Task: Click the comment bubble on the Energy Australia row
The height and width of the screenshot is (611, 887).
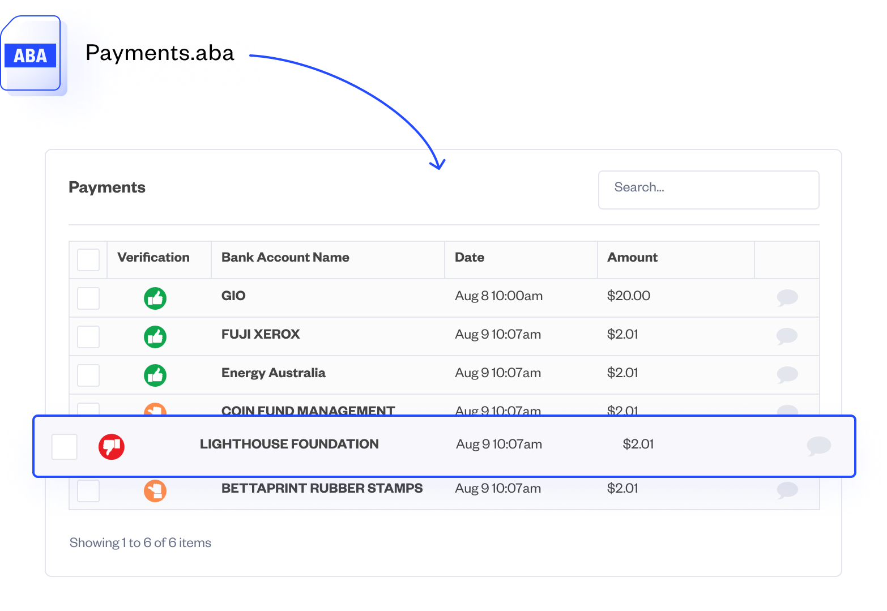Action: 787,374
